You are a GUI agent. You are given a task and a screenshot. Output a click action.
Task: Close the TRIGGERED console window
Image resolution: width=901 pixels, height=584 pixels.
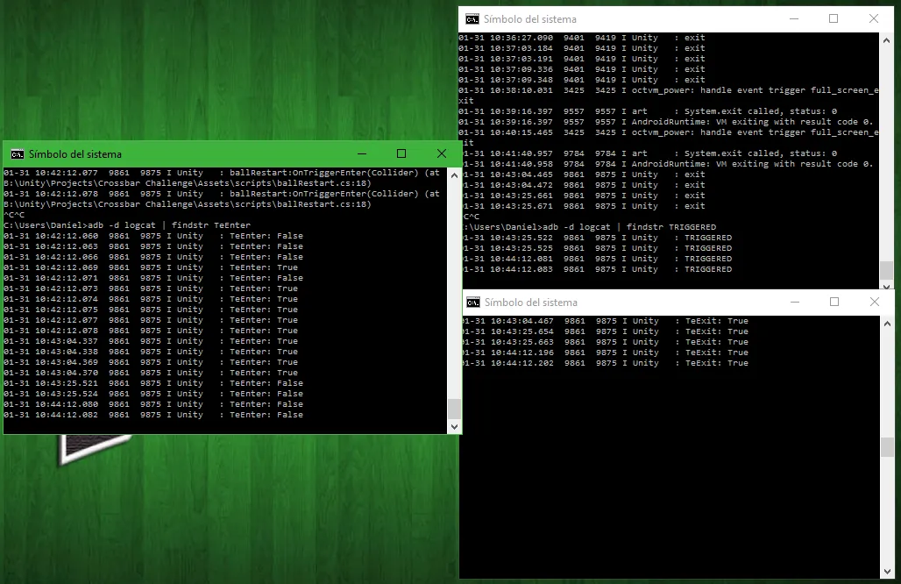point(874,18)
